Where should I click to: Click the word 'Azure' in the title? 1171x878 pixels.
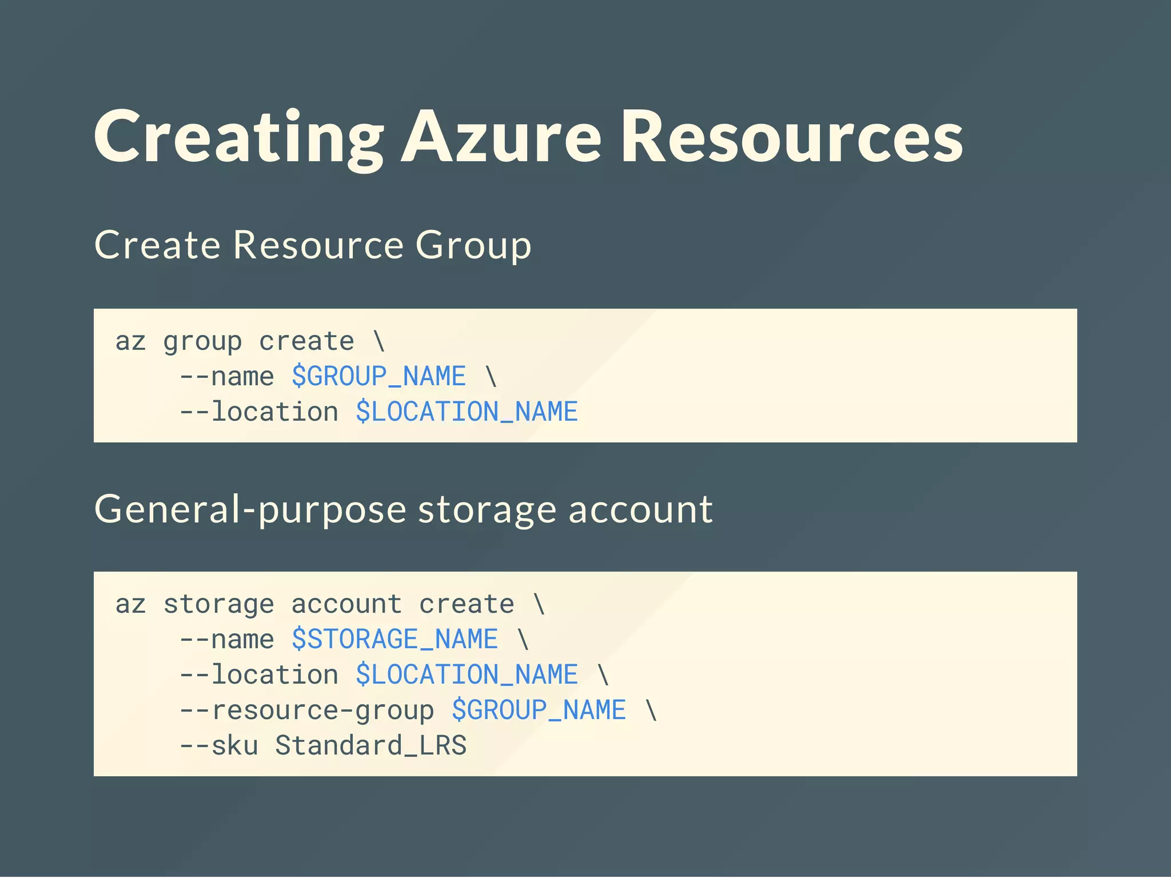point(501,137)
